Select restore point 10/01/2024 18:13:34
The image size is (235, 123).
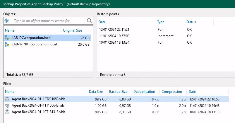114,42
